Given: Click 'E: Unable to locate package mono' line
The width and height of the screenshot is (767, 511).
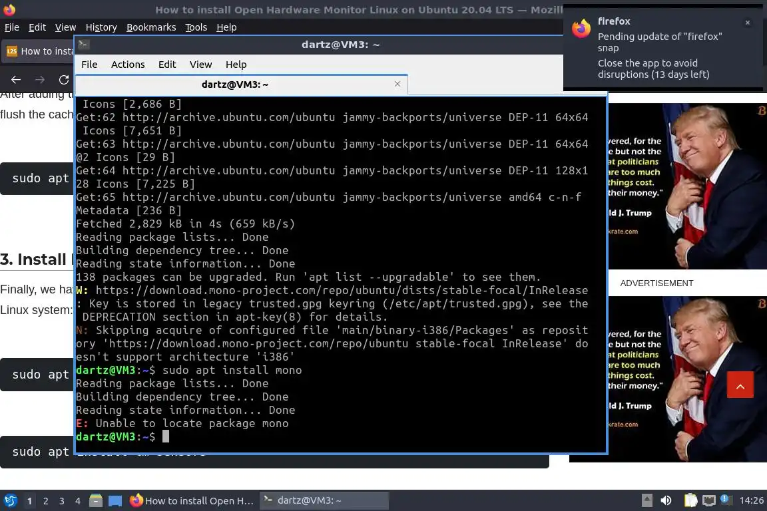Looking at the screenshot, I should pos(182,423).
